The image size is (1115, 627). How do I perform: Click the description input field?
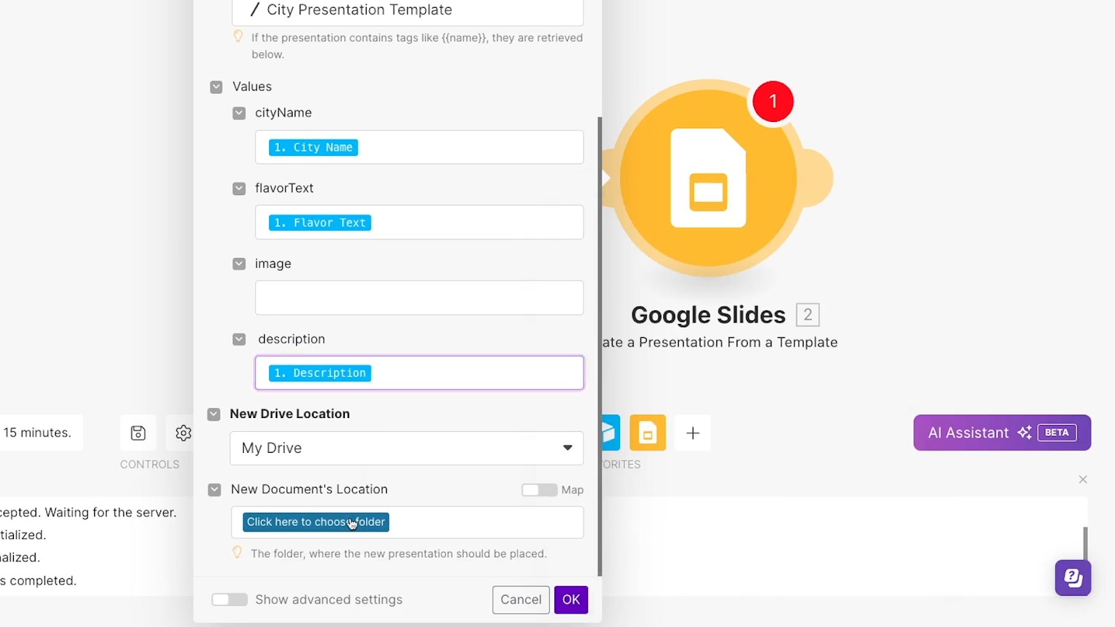(x=420, y=373)
